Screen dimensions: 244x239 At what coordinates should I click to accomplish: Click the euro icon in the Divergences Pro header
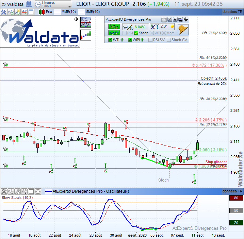point(175,20)
